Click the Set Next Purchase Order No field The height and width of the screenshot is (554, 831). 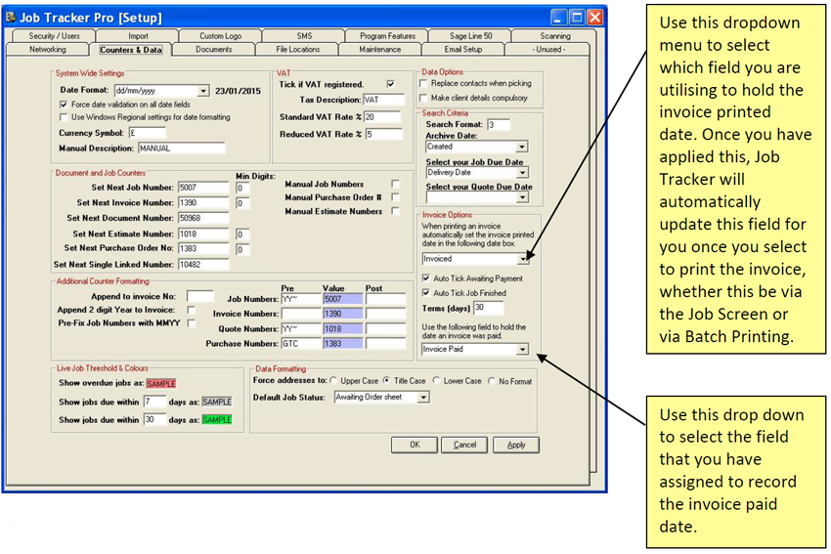pos(203,248)
